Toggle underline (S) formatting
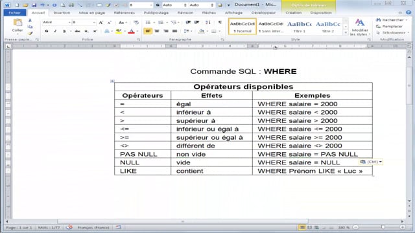 [64, 31]
